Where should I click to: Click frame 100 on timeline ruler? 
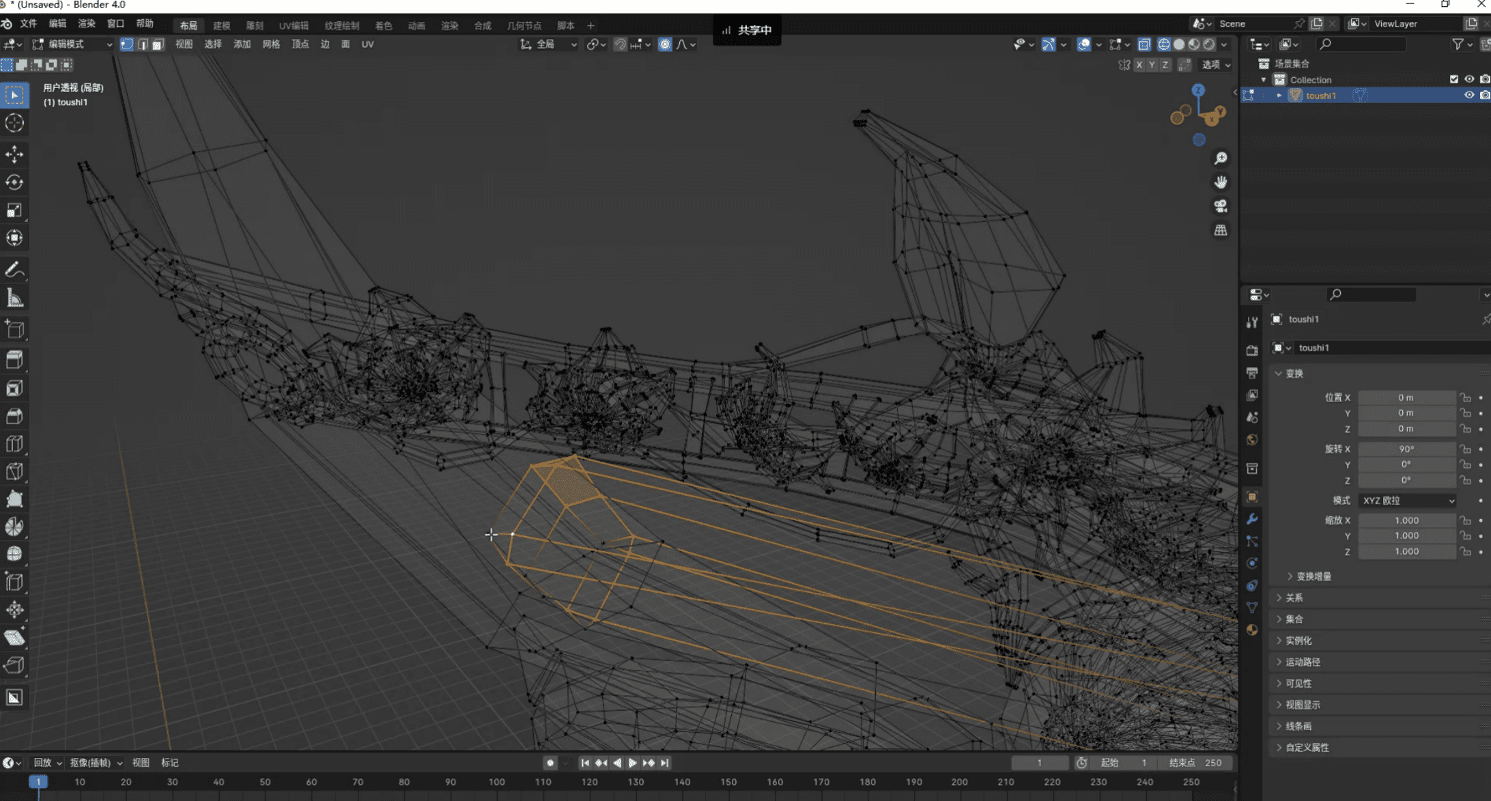[x=496, y=782]
